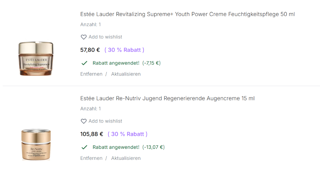Add Re-Nutriv Augencreme to wishlist via text
The height and width of the screenshot is (169, 320).
(105, 121)
